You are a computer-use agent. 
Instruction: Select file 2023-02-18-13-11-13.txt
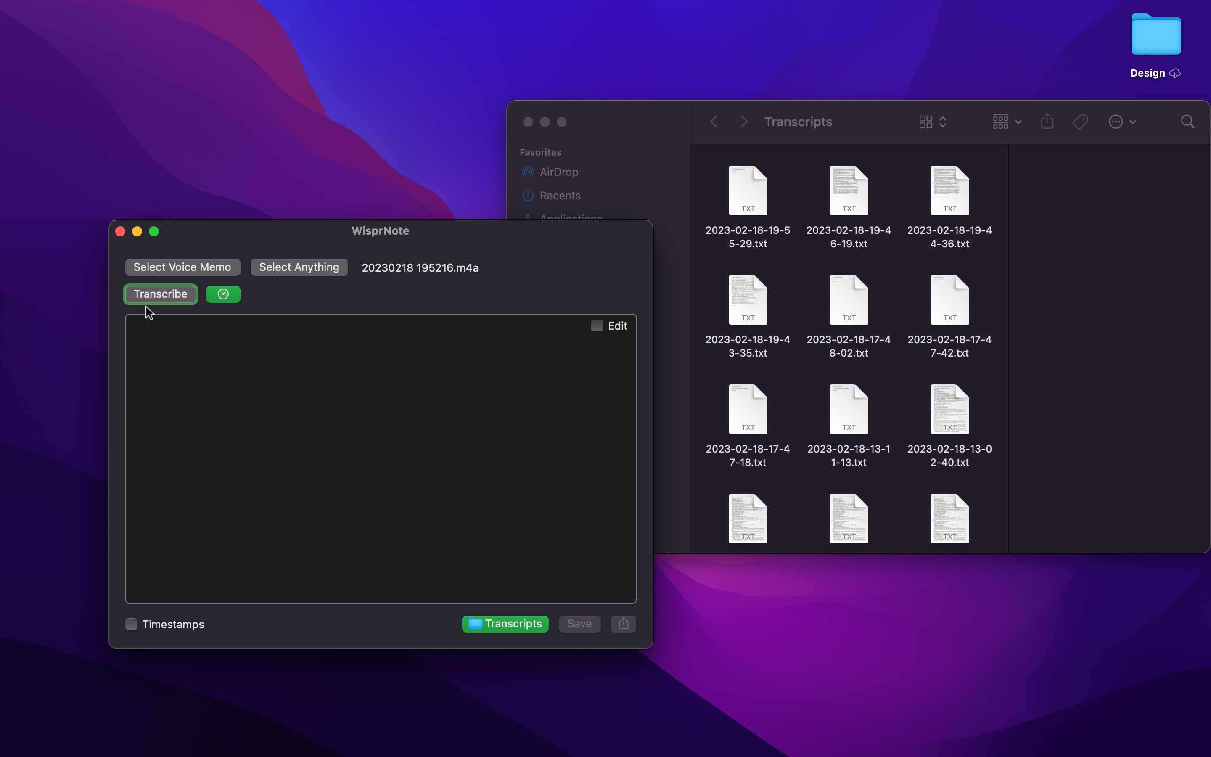tap(849, 426)
